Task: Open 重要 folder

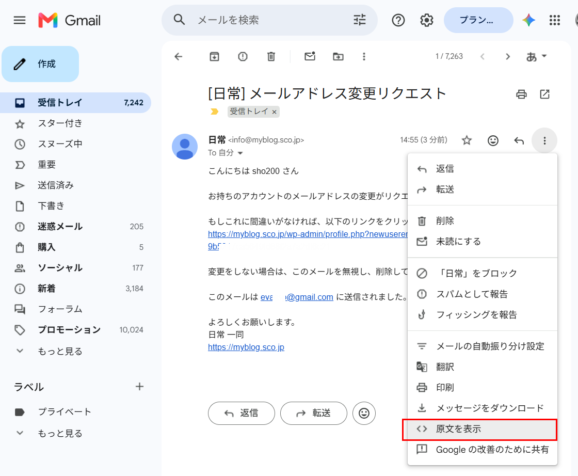Action: click(75, 165)
